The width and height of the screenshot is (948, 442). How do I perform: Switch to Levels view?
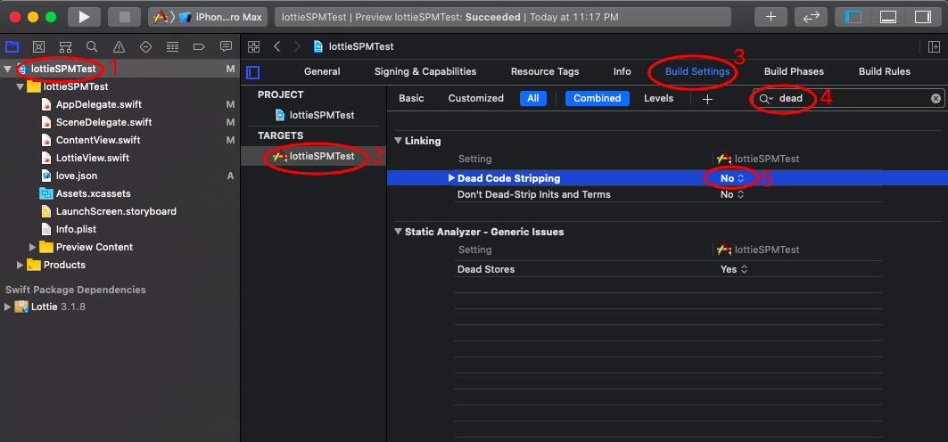tap(658, 98)
